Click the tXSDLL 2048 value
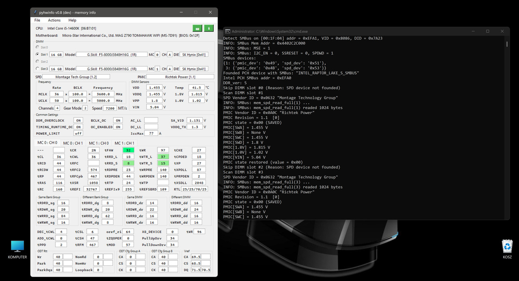Screen dimensions: 519x281 199,182
